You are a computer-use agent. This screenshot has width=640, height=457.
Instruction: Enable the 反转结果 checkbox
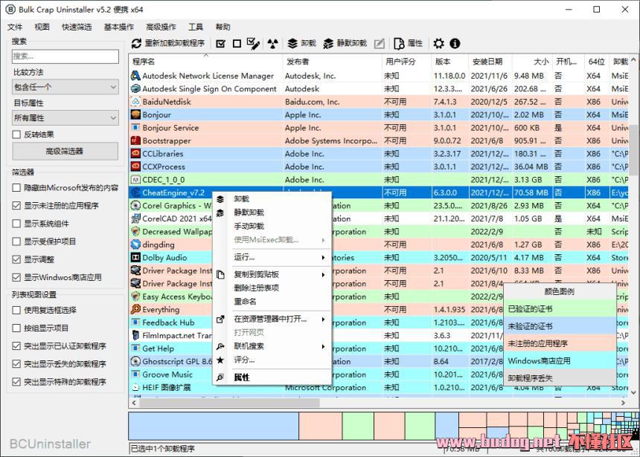point(17,134)
